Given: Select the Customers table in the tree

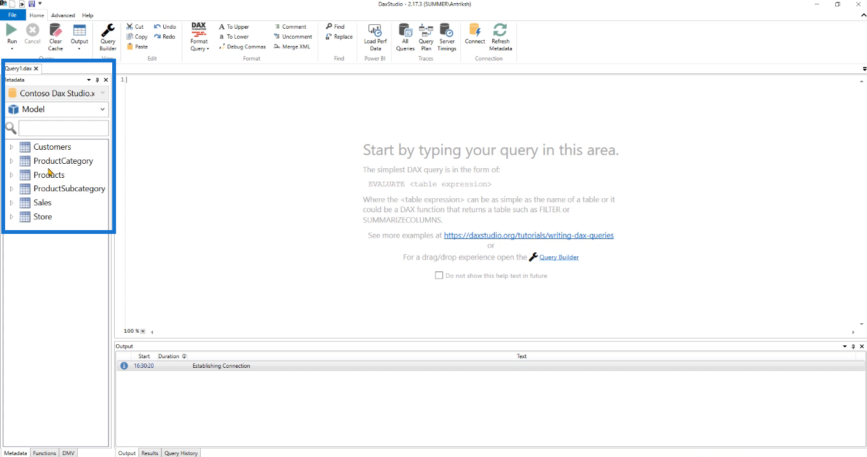Looking at the screenshot, I should point(52,147).
